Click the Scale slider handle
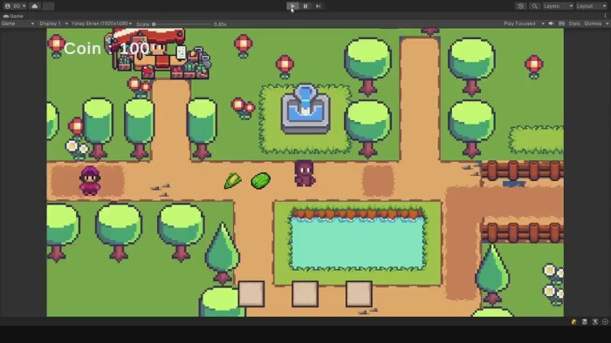The image size is (611, 343). click(154, 24)
